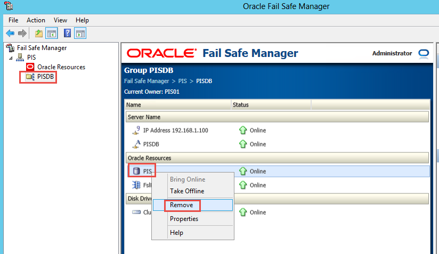Image resolution: width=439 pixels, height=254 pixels.
Task: Toggle the action pane toolbar icon
Action: 80,34
